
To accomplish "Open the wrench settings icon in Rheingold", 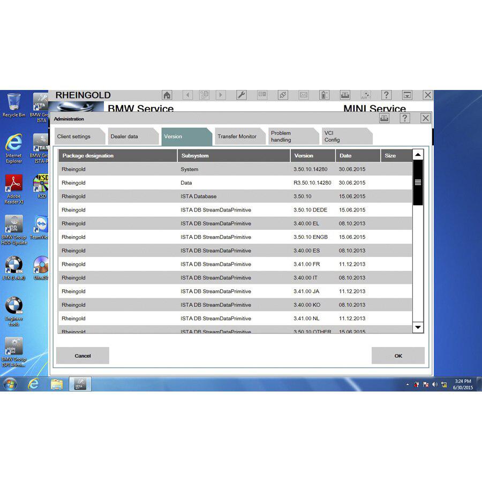I will coord(242,95).
